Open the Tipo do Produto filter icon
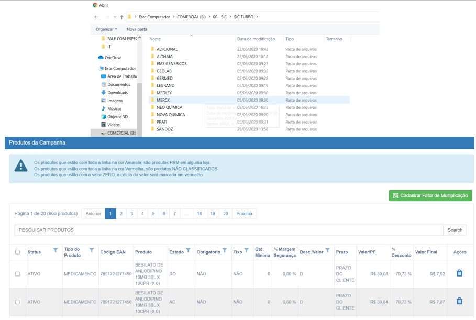The height and width of the screenshot is (320, 476). (x=92, y=251)
